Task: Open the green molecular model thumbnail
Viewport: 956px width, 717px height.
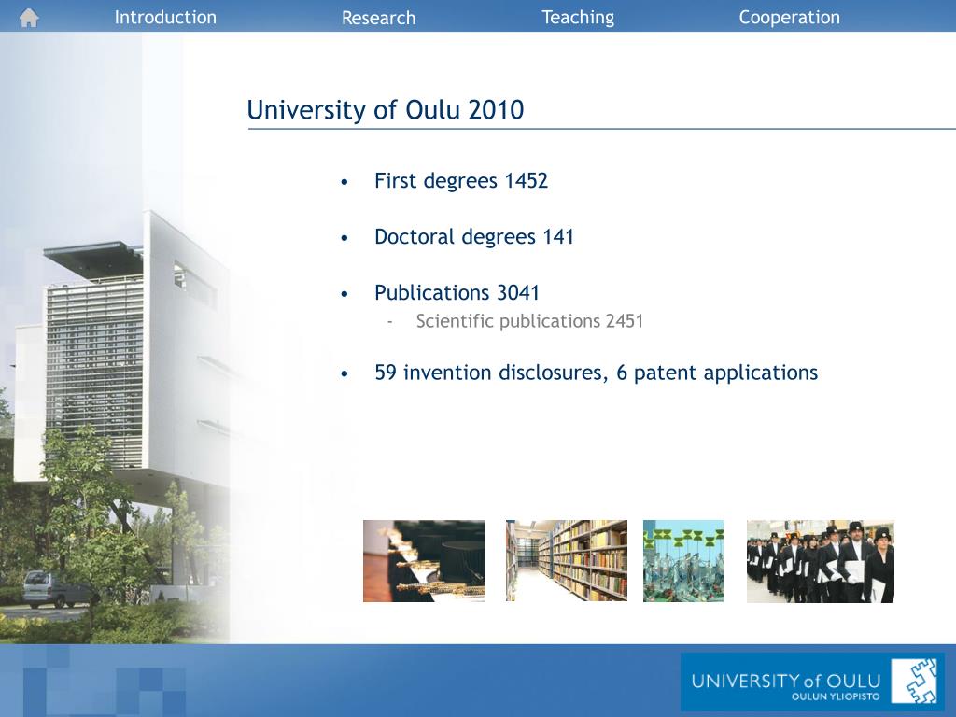Action: [x=683, y=561]
